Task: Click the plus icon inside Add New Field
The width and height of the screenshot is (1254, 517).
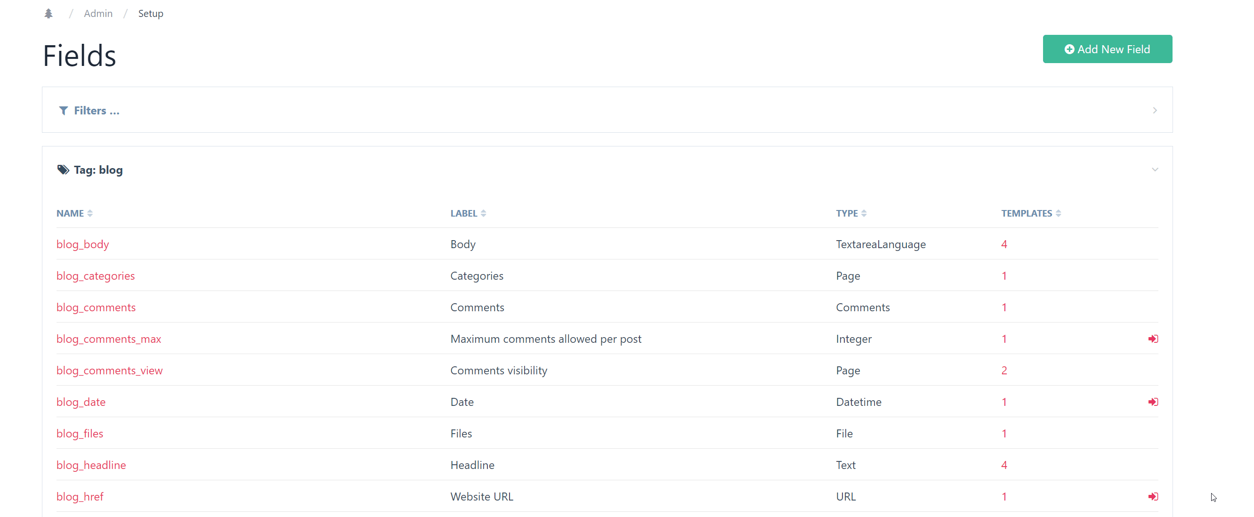Action: pos(1069,48)
